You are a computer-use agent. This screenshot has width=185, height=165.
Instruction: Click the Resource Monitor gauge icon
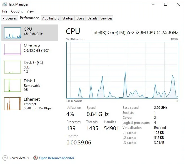pos(35,158)
